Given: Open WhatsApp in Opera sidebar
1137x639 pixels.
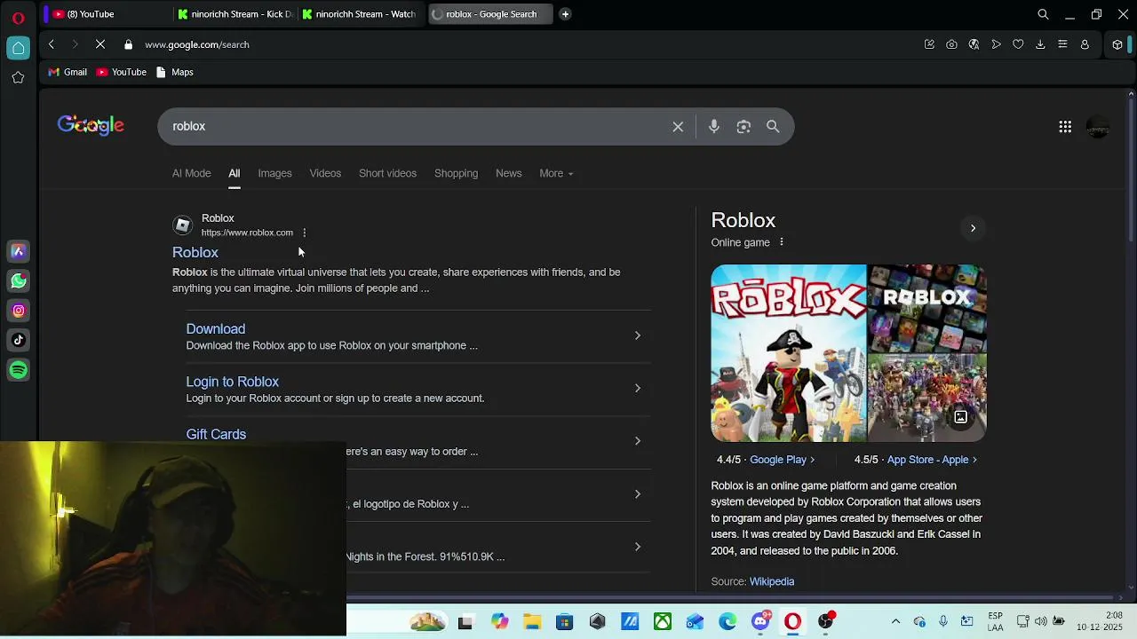Looking at the screenshot, I should coord(18,281).
